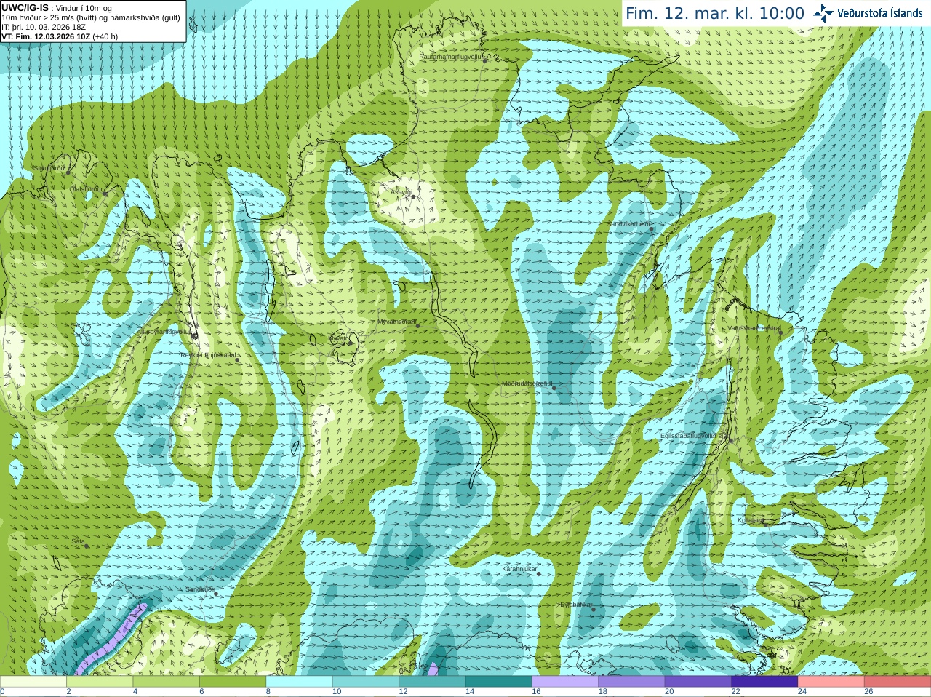This screenshot has height=697, width=931.
Task: Click the Vatnsskarð eystra station label
Action: (x=754, y=328)
